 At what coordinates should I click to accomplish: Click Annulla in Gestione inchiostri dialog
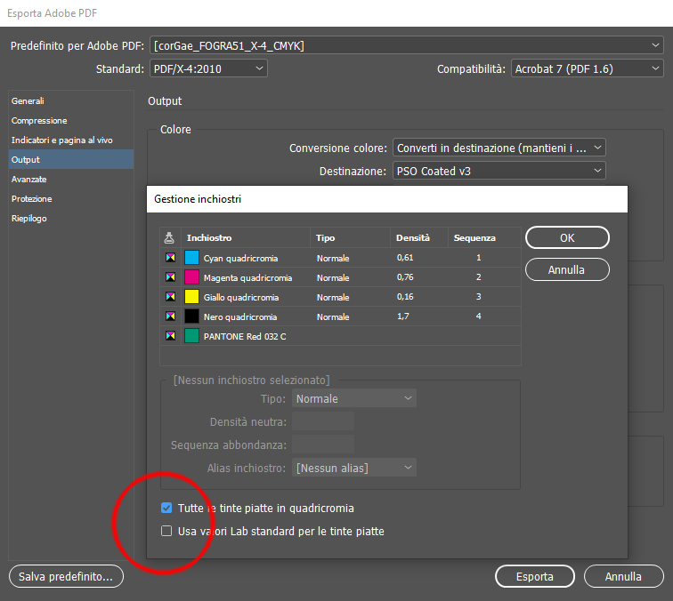pyautogui.click(x=567, y=269)
